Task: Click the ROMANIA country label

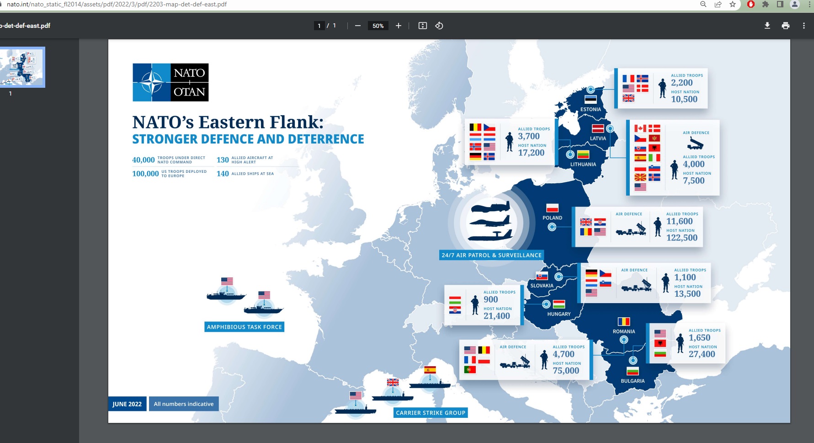Action: click(624, 331)
